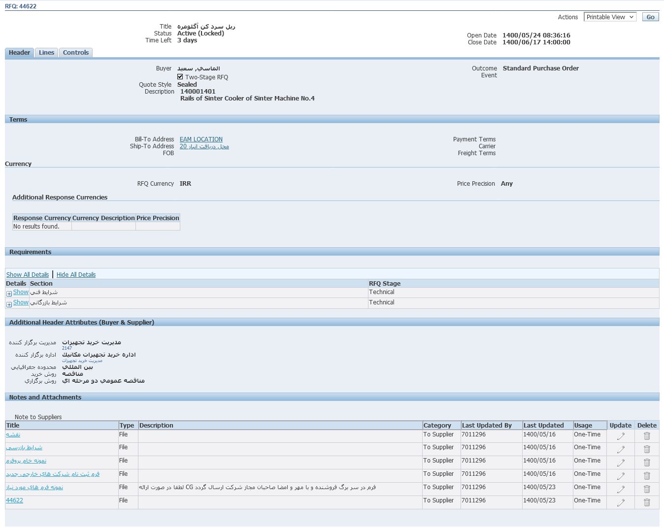This screenshot has height=530, width=664.
Task: Click update pencil icon for شرایط بازرسی attachment
Action: point(621,449)
